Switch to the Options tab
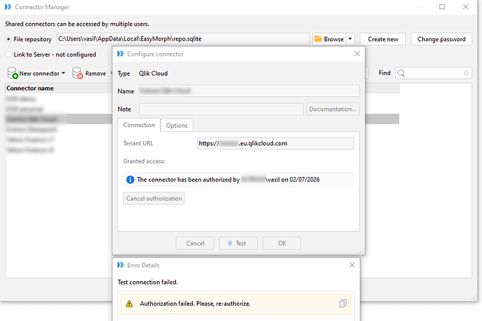 pyautogui.click(x=177, y=125)
